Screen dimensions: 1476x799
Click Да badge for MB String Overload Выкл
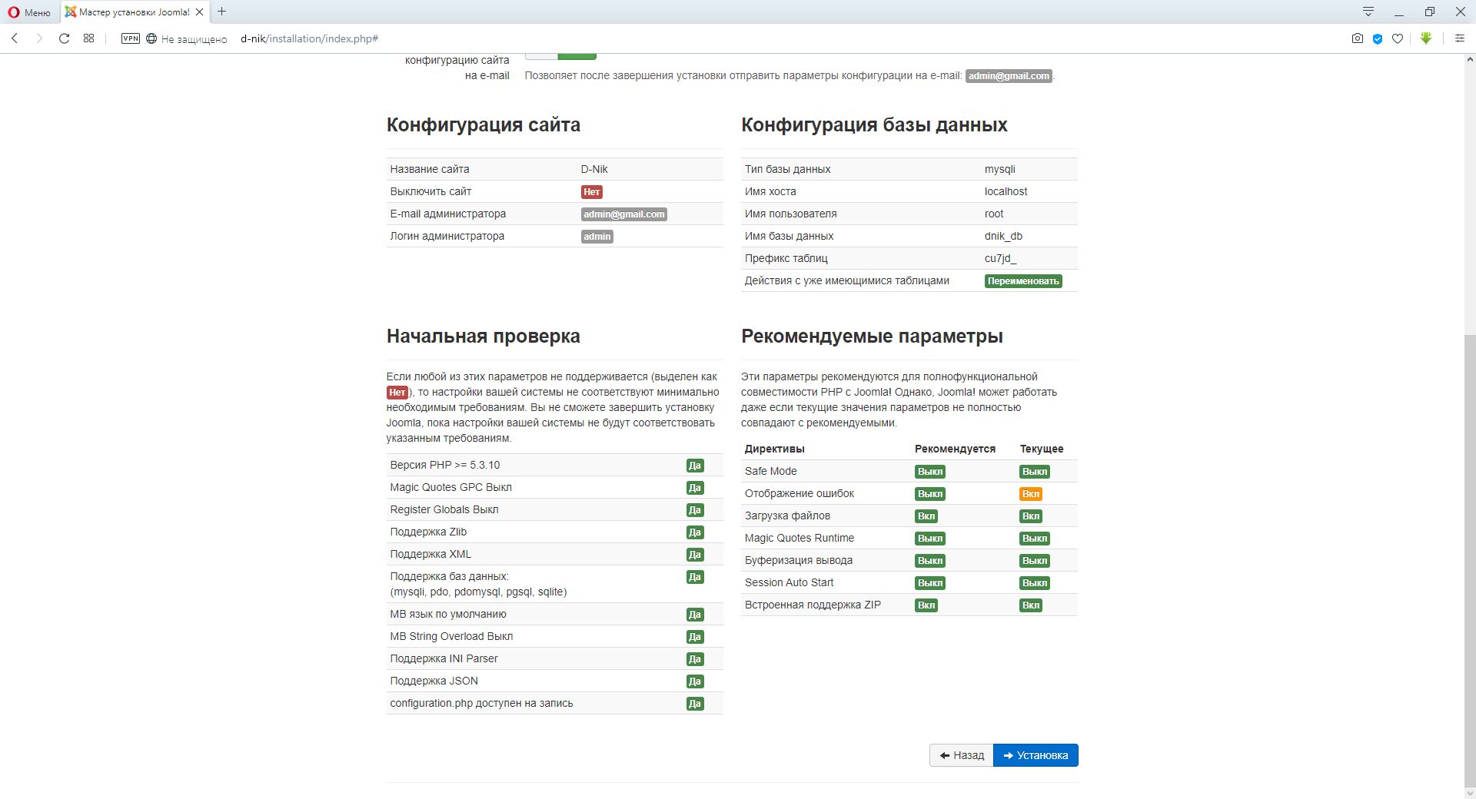point(695,637)
